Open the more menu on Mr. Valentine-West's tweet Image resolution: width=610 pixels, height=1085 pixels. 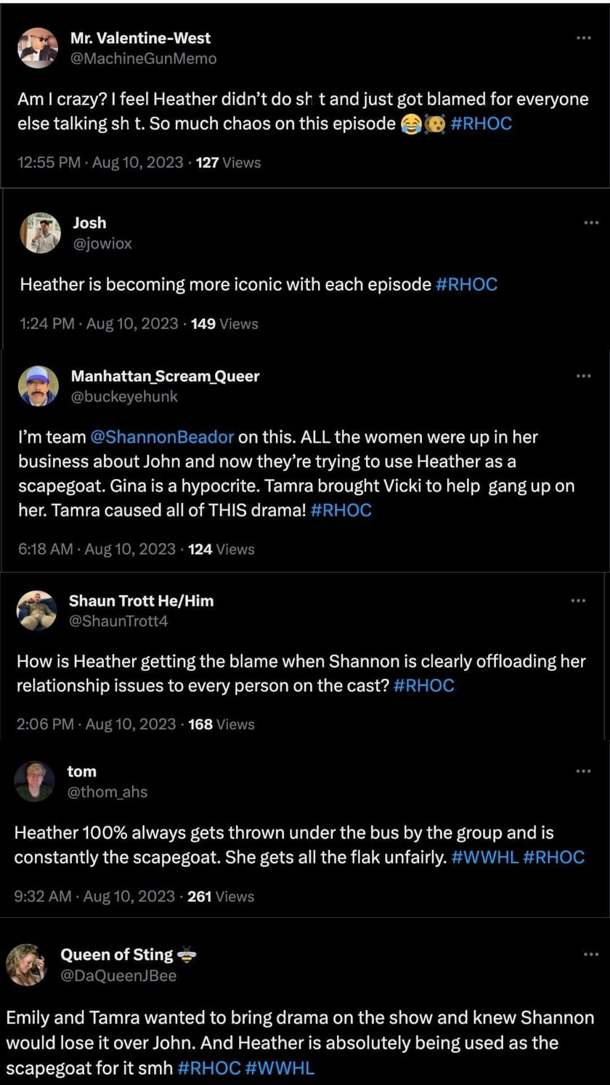coord(583,38)
